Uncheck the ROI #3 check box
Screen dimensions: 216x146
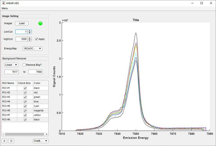[25, 97]
